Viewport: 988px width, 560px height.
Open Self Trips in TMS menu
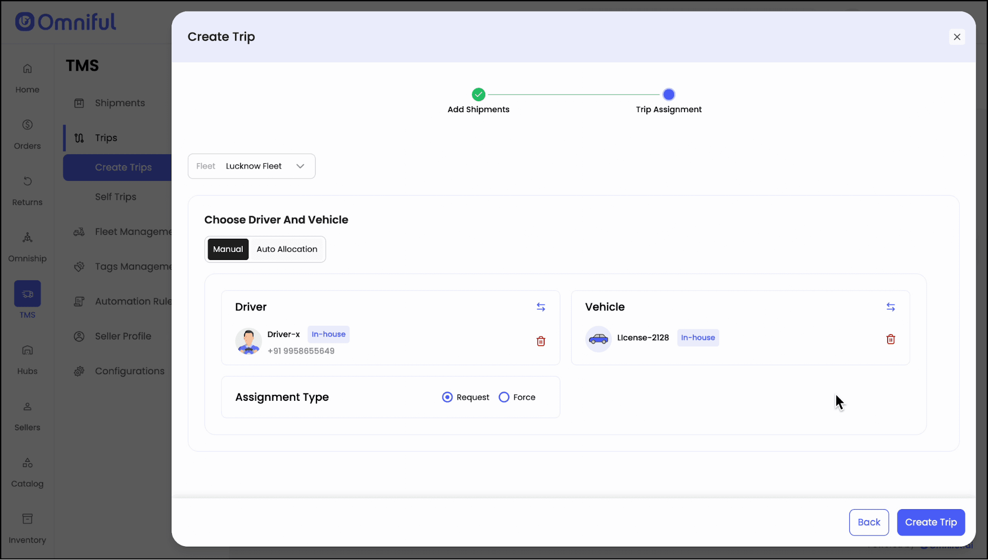coord(116,197)
